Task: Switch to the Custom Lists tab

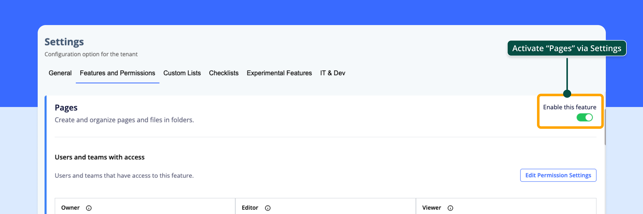Action: click(x=182, y=73)
